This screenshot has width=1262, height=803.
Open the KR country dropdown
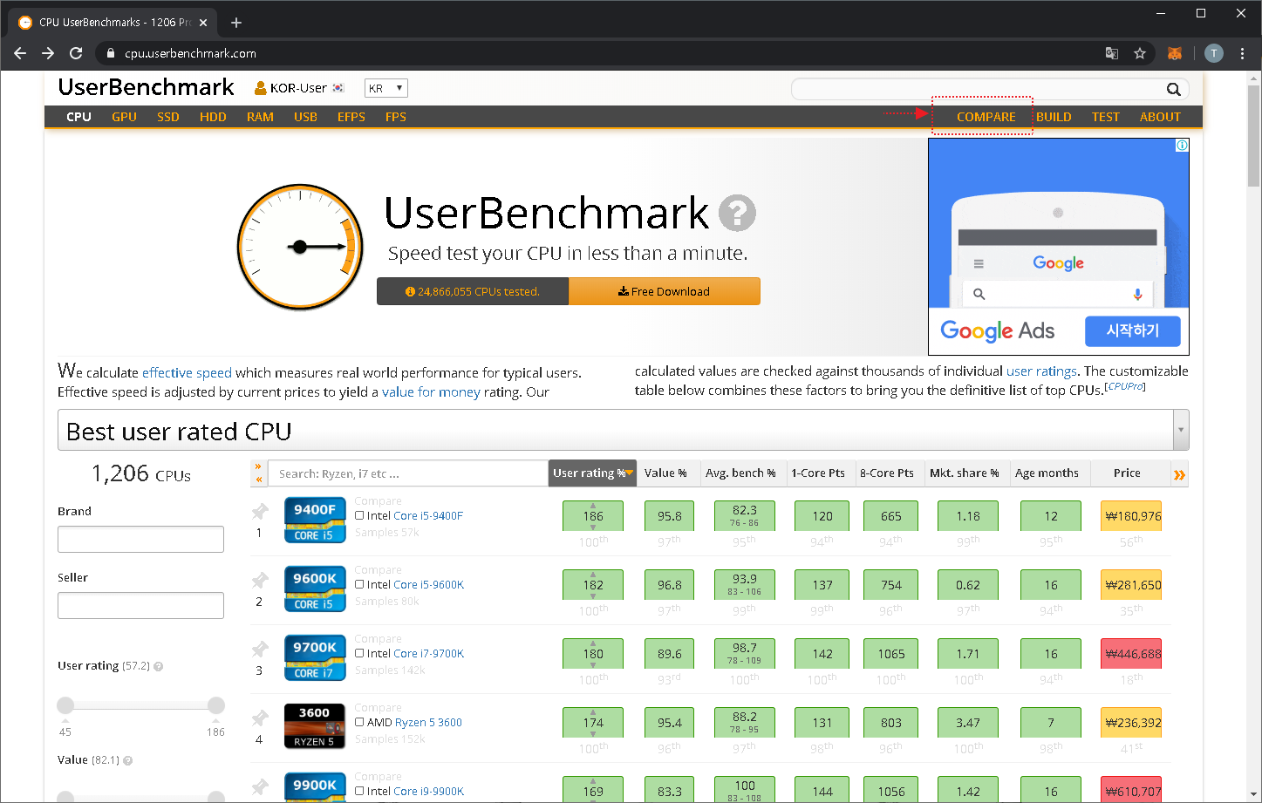click(x=385, y=88)
